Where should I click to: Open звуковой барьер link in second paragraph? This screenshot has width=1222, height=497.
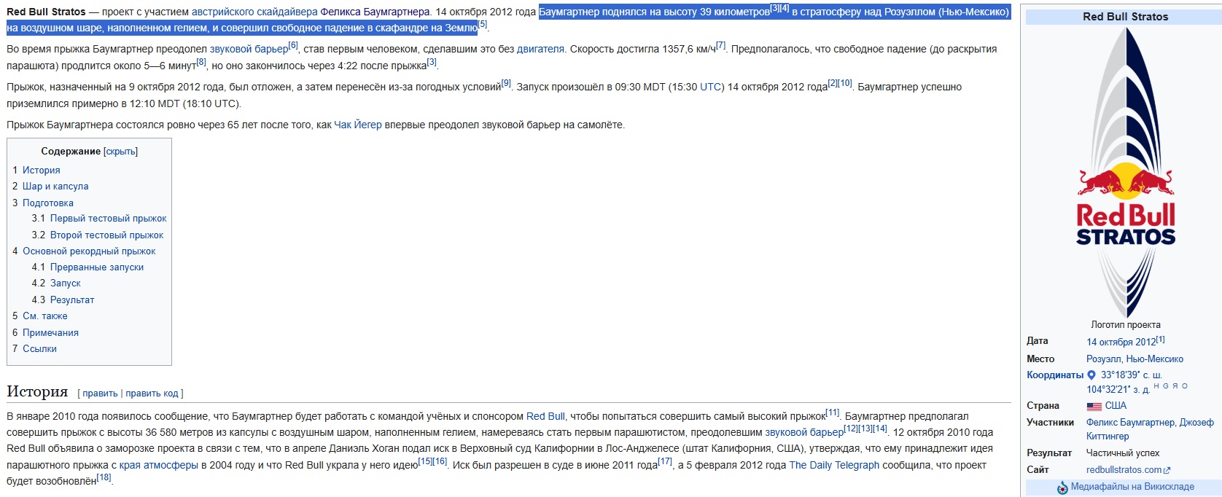[x=249, y=50]
